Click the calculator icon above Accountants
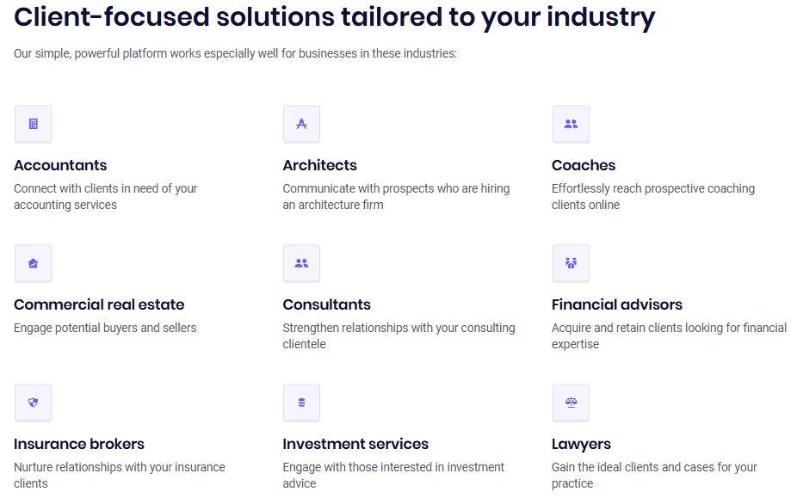The width and height of the screenshot is (797, 498). pyautogui.click(x=33, y=124)
